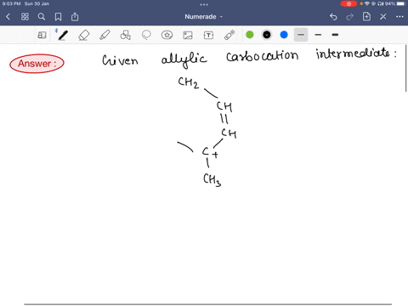
Task: Open the search tool
Action: [x=42, y=17]
